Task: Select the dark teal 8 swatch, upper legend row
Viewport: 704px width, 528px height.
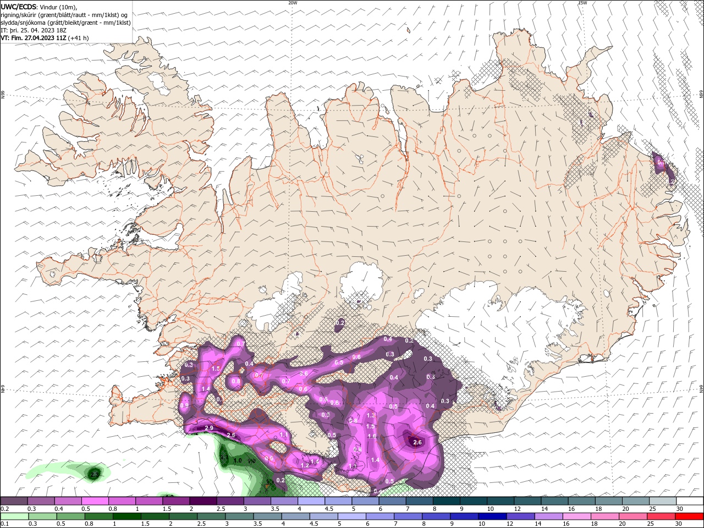Action: (447, 501)
